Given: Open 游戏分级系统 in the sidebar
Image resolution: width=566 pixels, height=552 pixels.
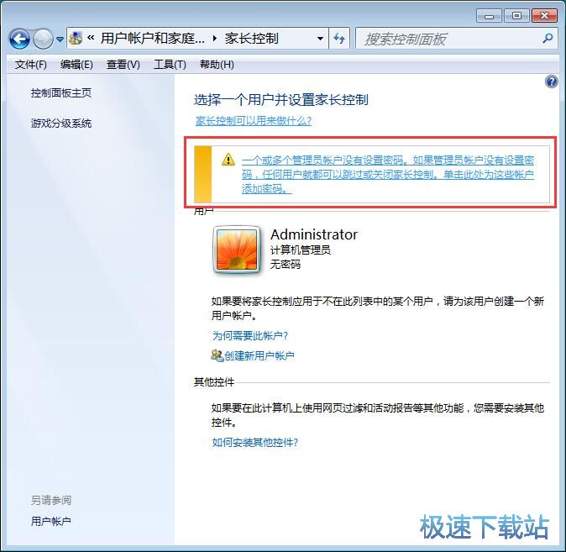Looking at the screenshot, I should click(61, 124).
